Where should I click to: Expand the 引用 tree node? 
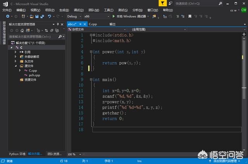(15, 52)
